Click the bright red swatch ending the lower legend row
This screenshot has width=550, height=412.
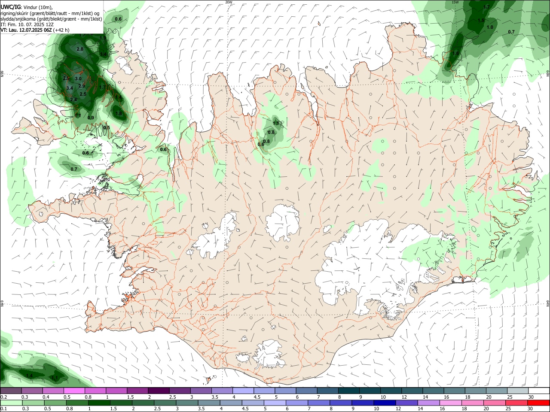(538, 403)
